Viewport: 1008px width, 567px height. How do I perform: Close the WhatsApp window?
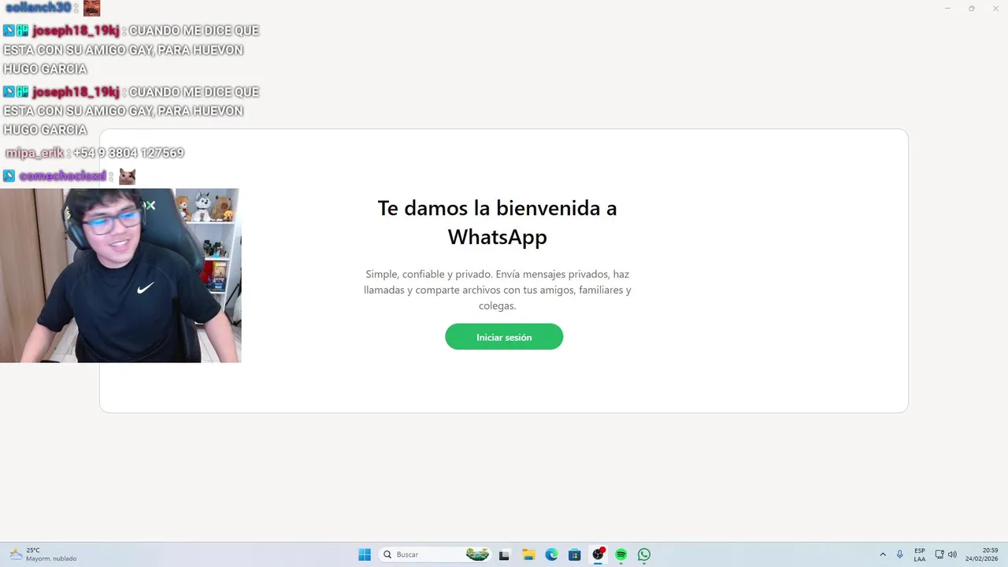994,8
